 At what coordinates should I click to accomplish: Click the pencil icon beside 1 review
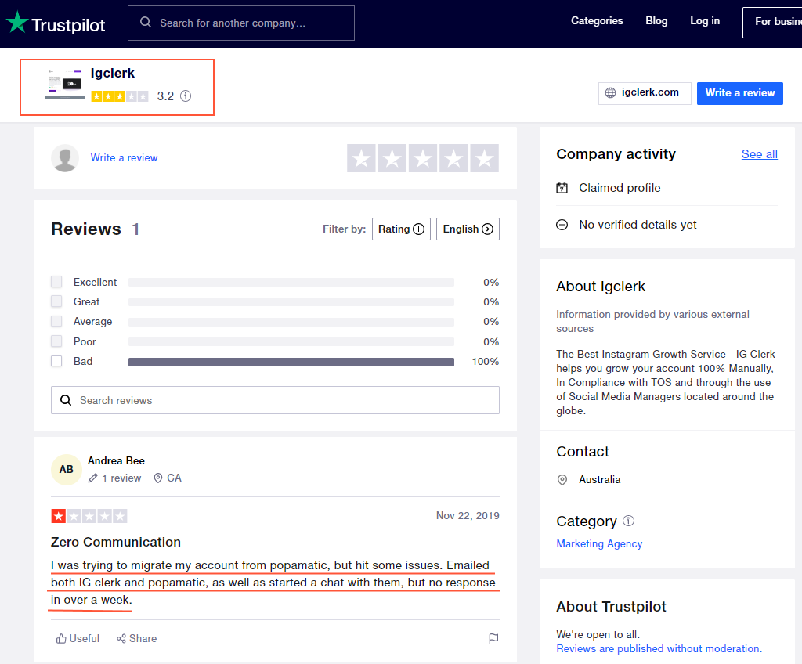coord(92,478)
